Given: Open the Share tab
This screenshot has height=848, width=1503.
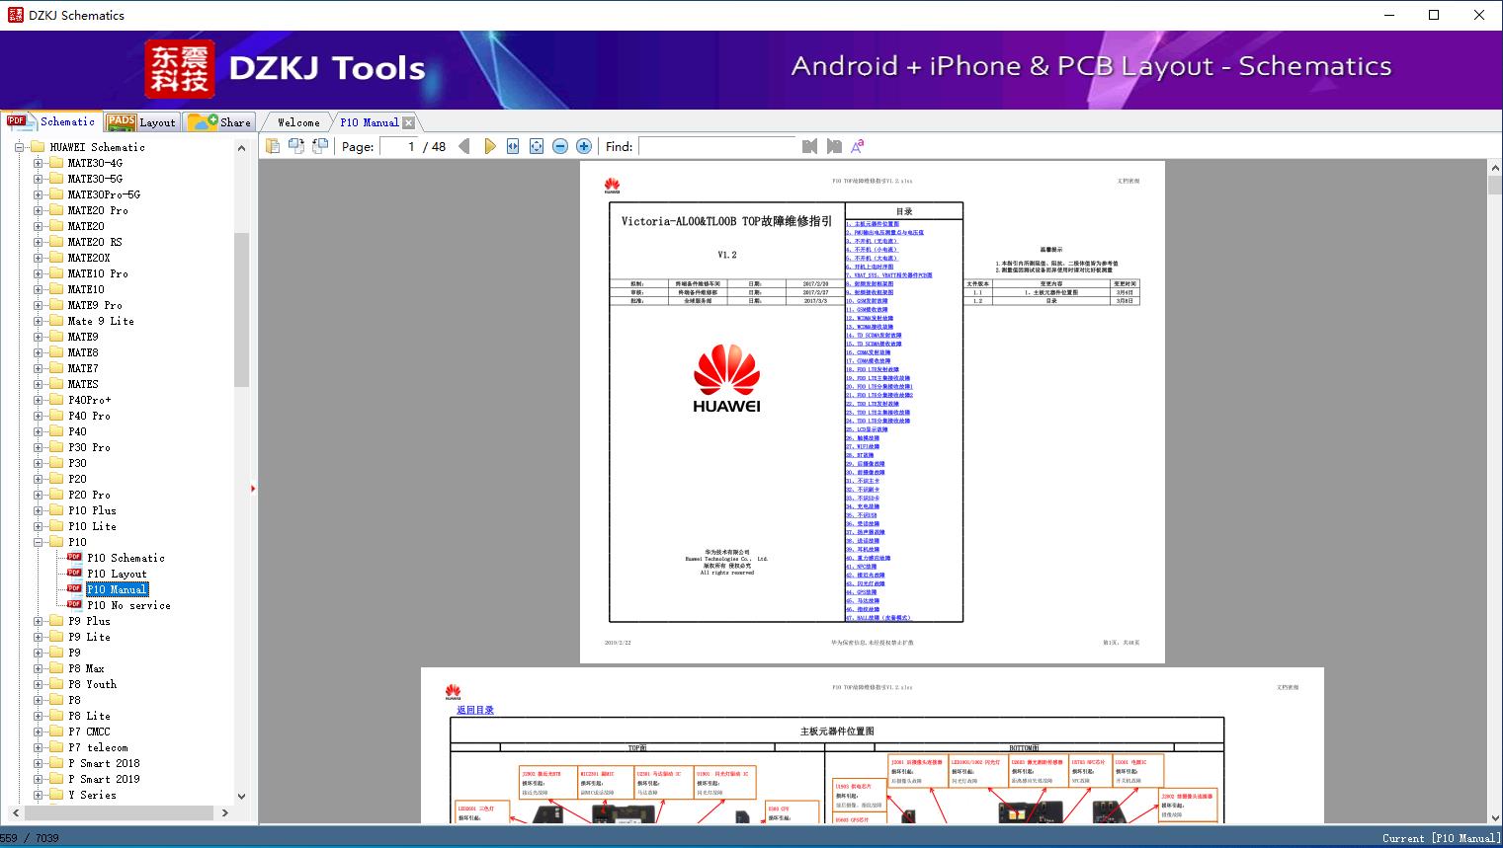Looking at the screenshot, I should coord(220,122).
